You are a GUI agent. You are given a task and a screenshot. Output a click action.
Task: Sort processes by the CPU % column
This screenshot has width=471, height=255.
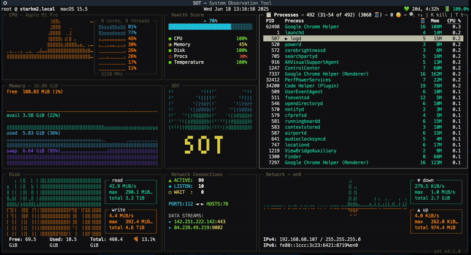(x=454, y=20)
